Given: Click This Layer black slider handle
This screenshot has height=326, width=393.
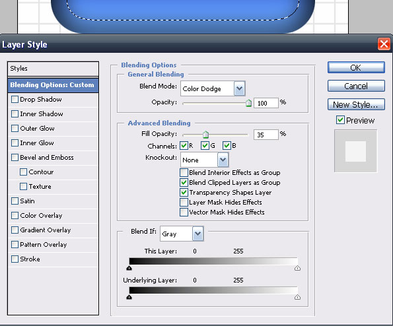Looking at the screenshot, I should [129, 268].
